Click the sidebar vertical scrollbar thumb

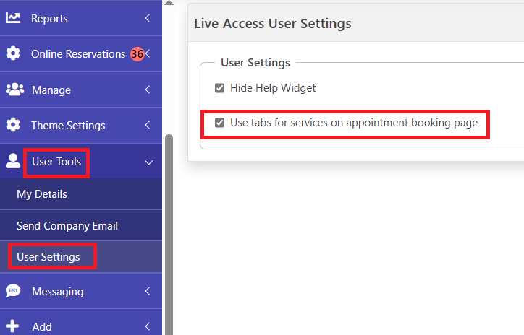[169, 235]
